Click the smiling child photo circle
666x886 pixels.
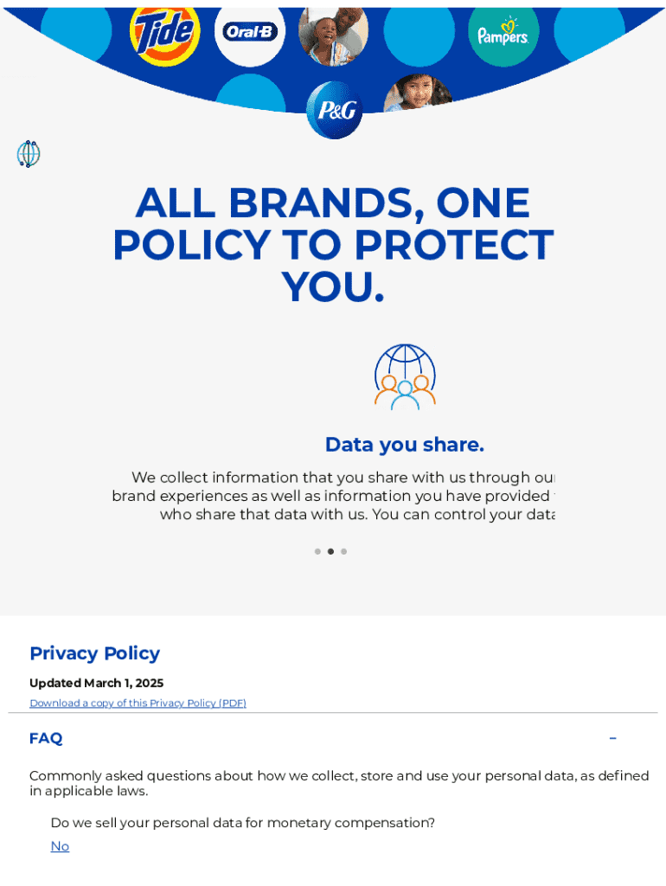click(x=418, y=92)
